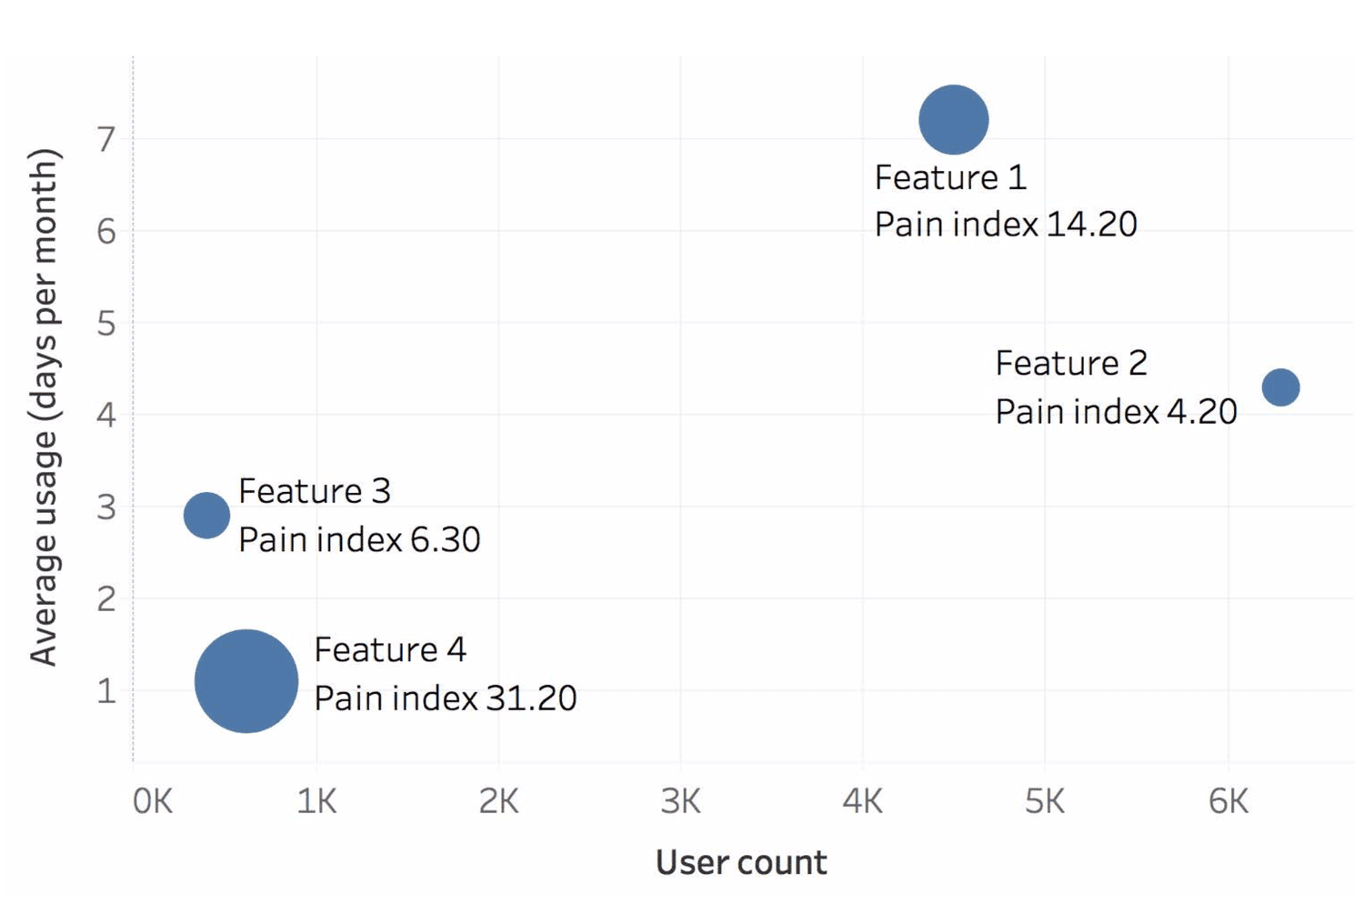Click the "User count" axis title
The width and height of the screenshot is (1364, 924).
pyautogui.click(x=741, y=862)
